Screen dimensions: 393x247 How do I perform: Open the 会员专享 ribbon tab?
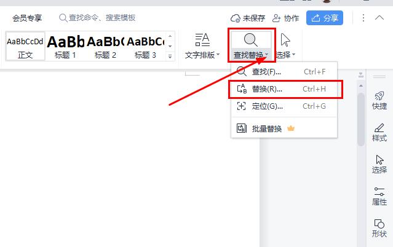click(27, 18)
